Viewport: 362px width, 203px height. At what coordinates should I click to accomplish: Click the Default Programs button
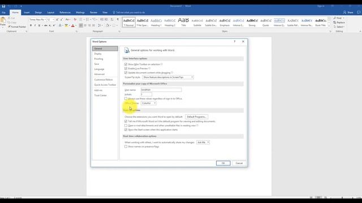click(x=196, y=117)
